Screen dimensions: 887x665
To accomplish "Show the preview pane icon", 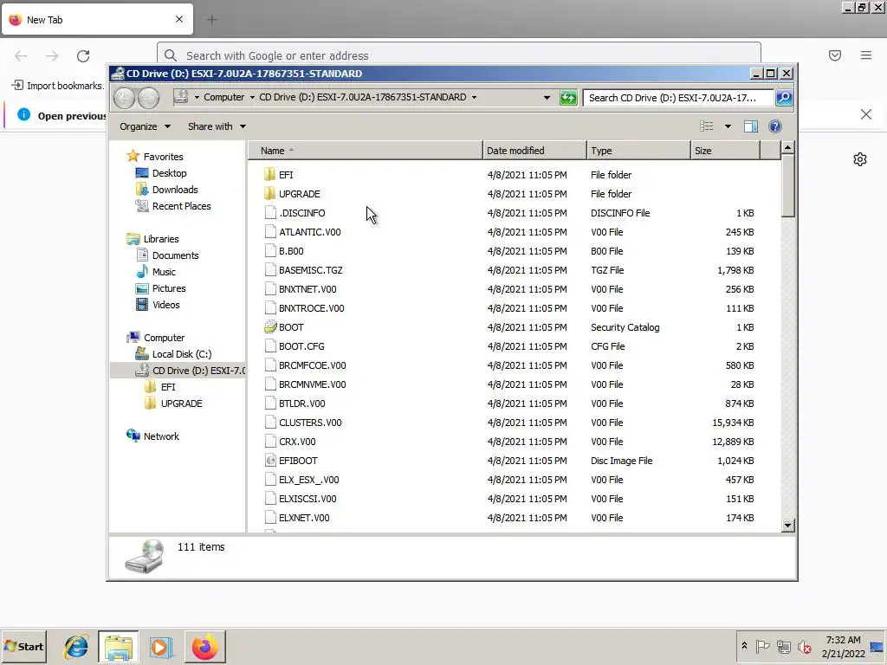I will [x=751, y=126].
